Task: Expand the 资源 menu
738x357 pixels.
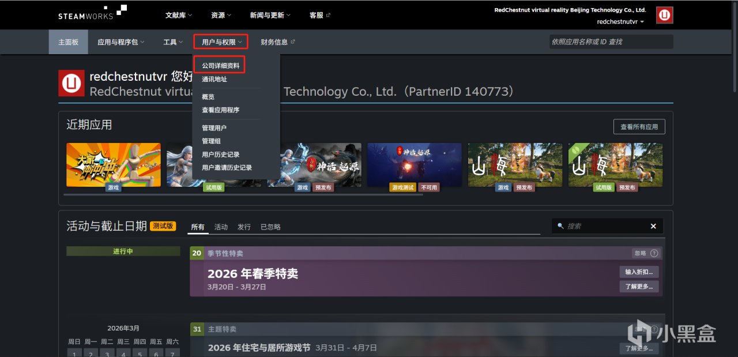Action: (x=221, y=15)
